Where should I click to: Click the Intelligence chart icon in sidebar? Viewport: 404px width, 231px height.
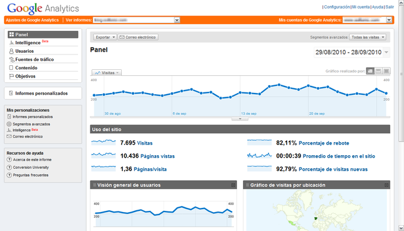click(x=11, y=43)
